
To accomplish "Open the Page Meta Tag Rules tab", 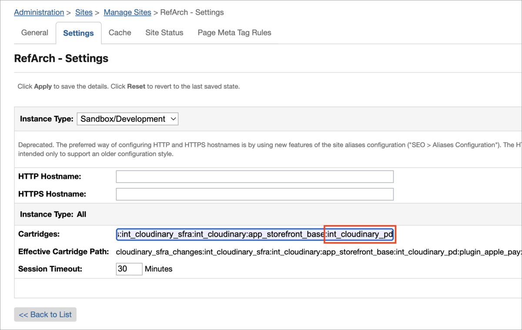I will [234, 33].
